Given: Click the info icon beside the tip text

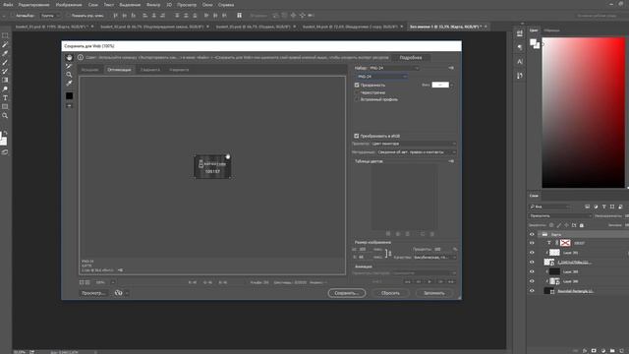Looking at the screenshot, I should tap(81, 57).
